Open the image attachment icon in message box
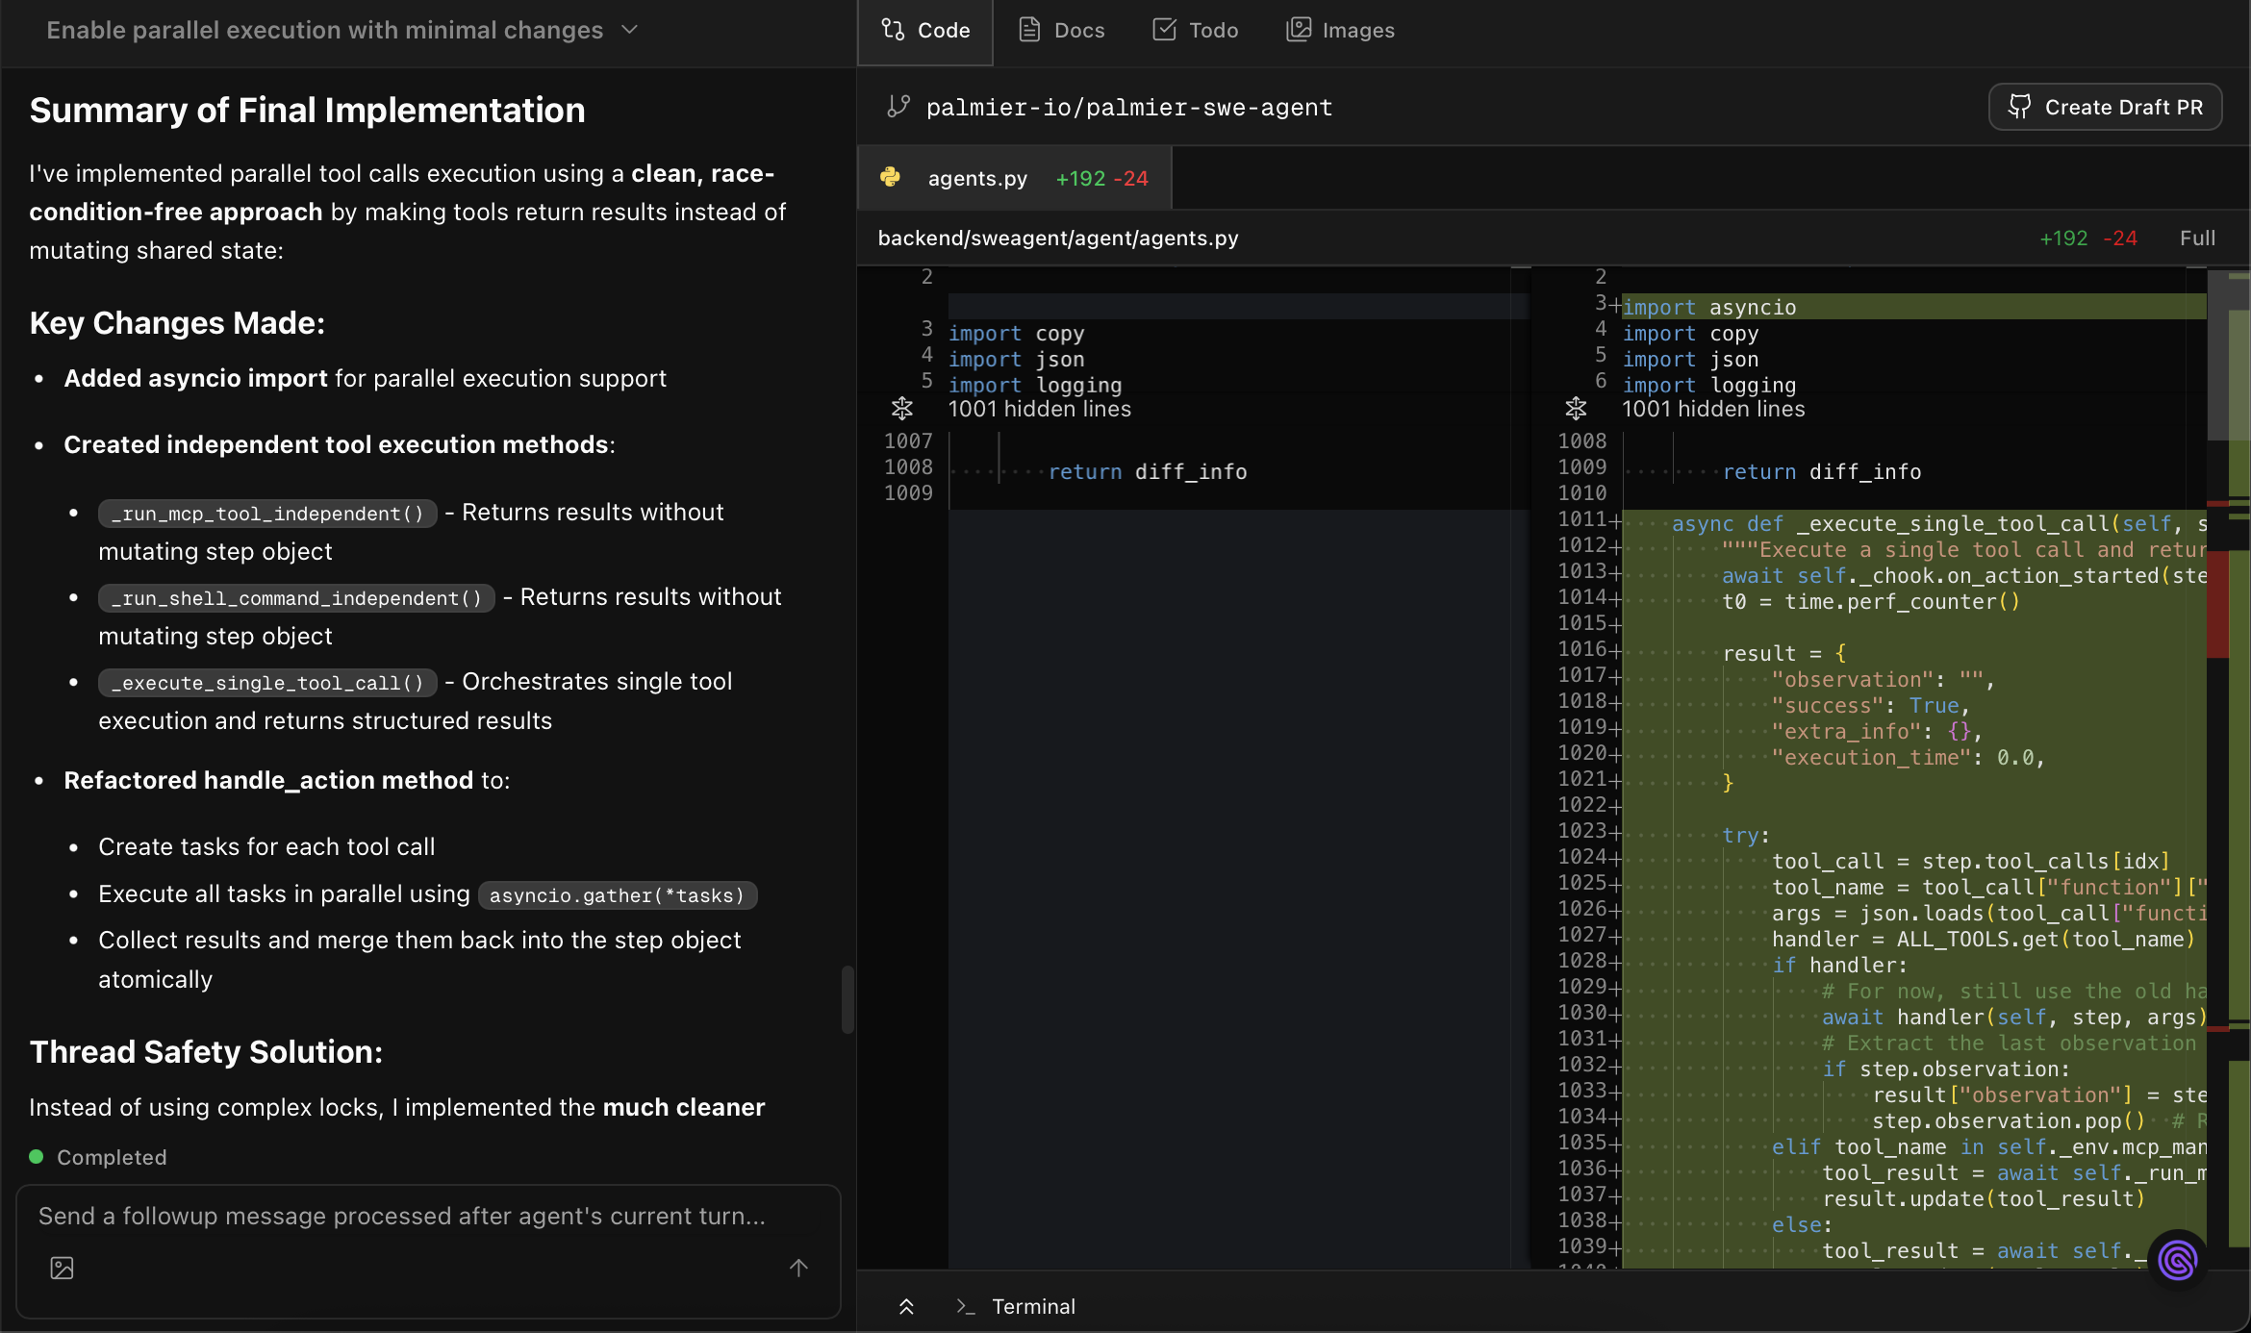Image resolution: width=2251 pixels, height=1333 pixels. [x=61, y=1268]
